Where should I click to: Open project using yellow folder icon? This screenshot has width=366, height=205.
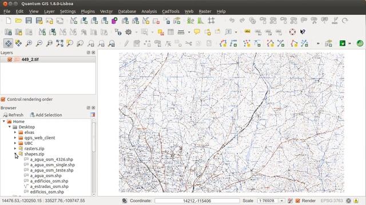(x=18, y=20)
